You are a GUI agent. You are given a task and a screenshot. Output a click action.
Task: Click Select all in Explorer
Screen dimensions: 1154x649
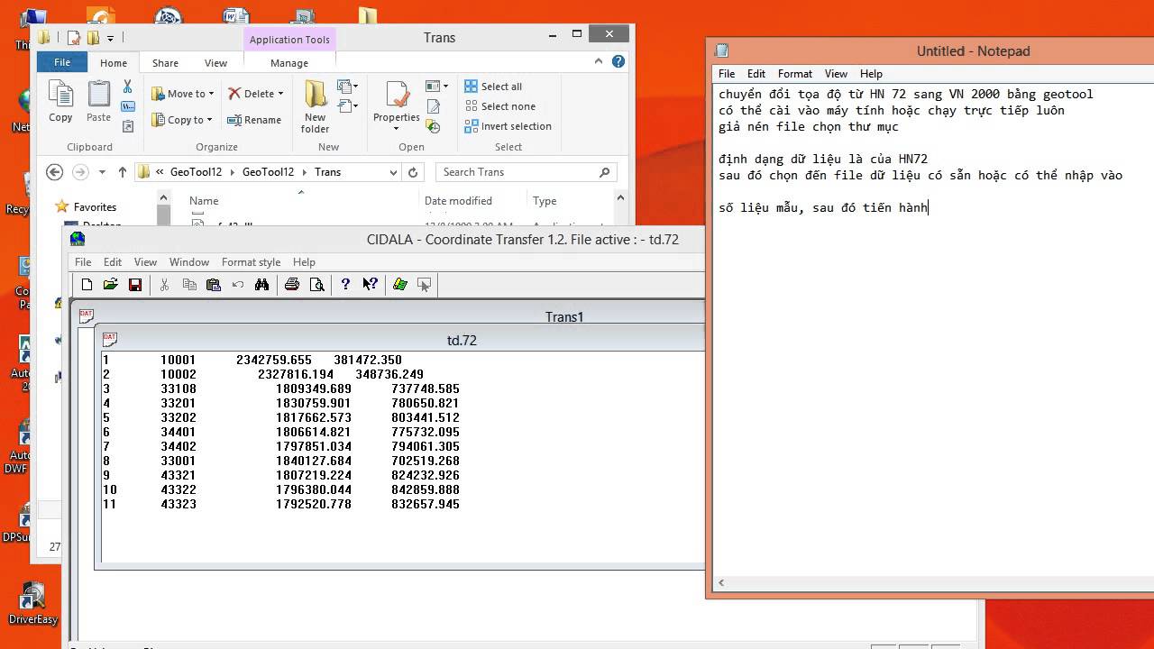[493, 87]
